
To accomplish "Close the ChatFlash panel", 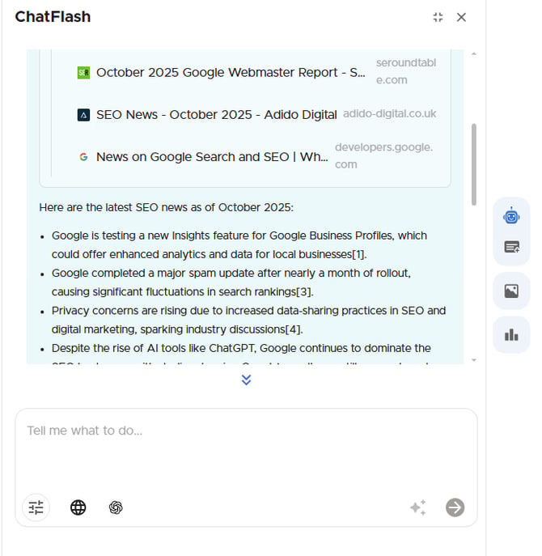I will pyautogui.click(x=461, y=17).
